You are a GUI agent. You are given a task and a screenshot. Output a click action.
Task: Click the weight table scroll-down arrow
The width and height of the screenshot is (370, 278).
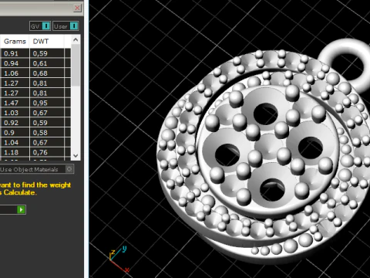tap(76, 155)
